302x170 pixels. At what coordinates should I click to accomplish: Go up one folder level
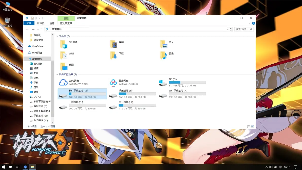tap(42, 29)
